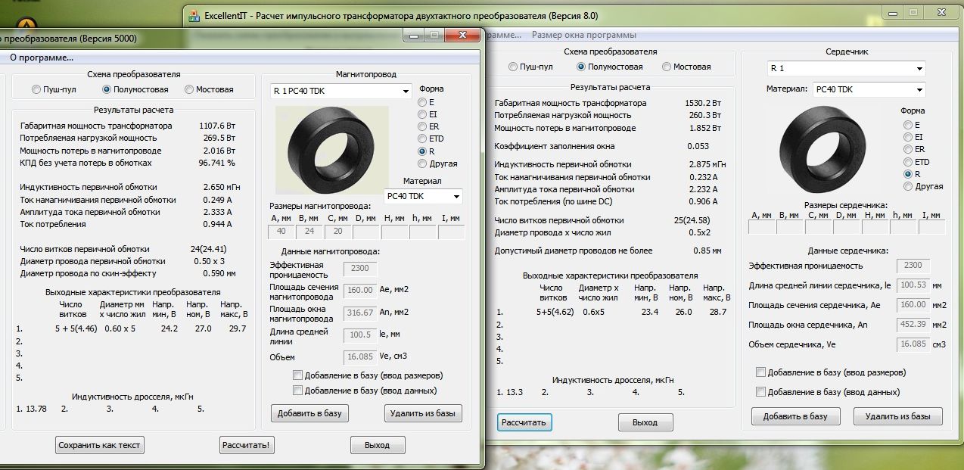Click the toroid core picture in Сердечник panel

[821, 148]
